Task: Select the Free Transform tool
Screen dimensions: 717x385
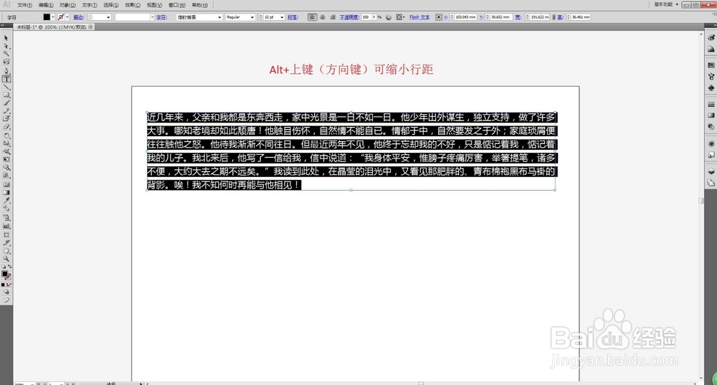Action: [6, 160]
